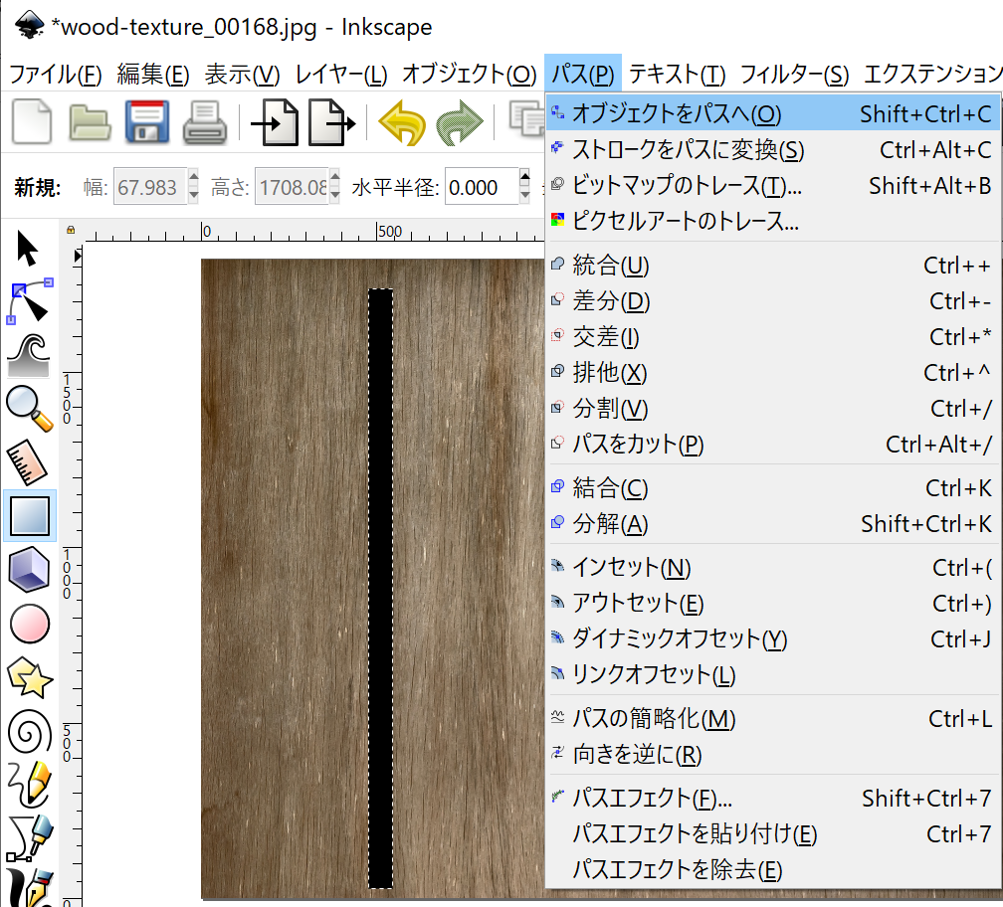Select the Selector arrow tool
The width and height of the screenshot is (1003, 907).
click(29, 249)
